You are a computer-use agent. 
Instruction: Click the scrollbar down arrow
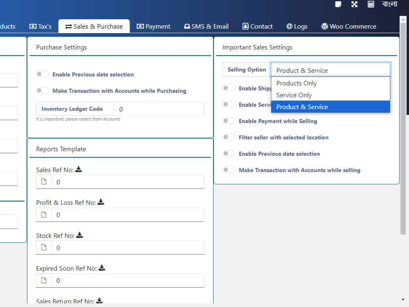pyautogui.click(x=403, y=300)
